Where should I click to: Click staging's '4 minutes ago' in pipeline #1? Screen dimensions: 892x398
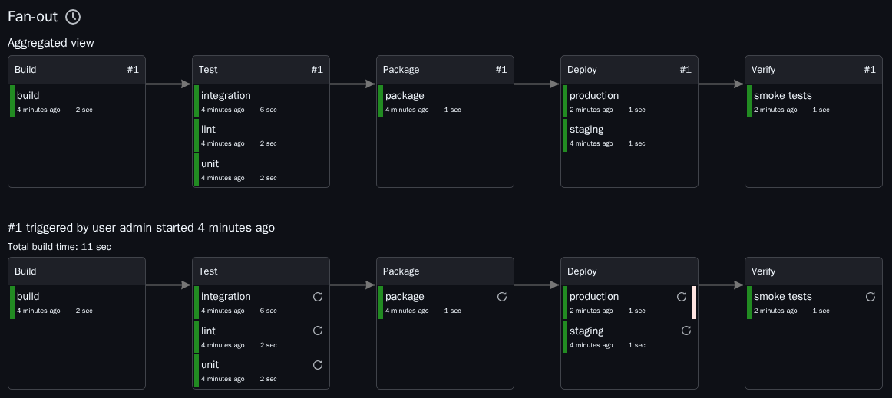click(x=591, y=344)
